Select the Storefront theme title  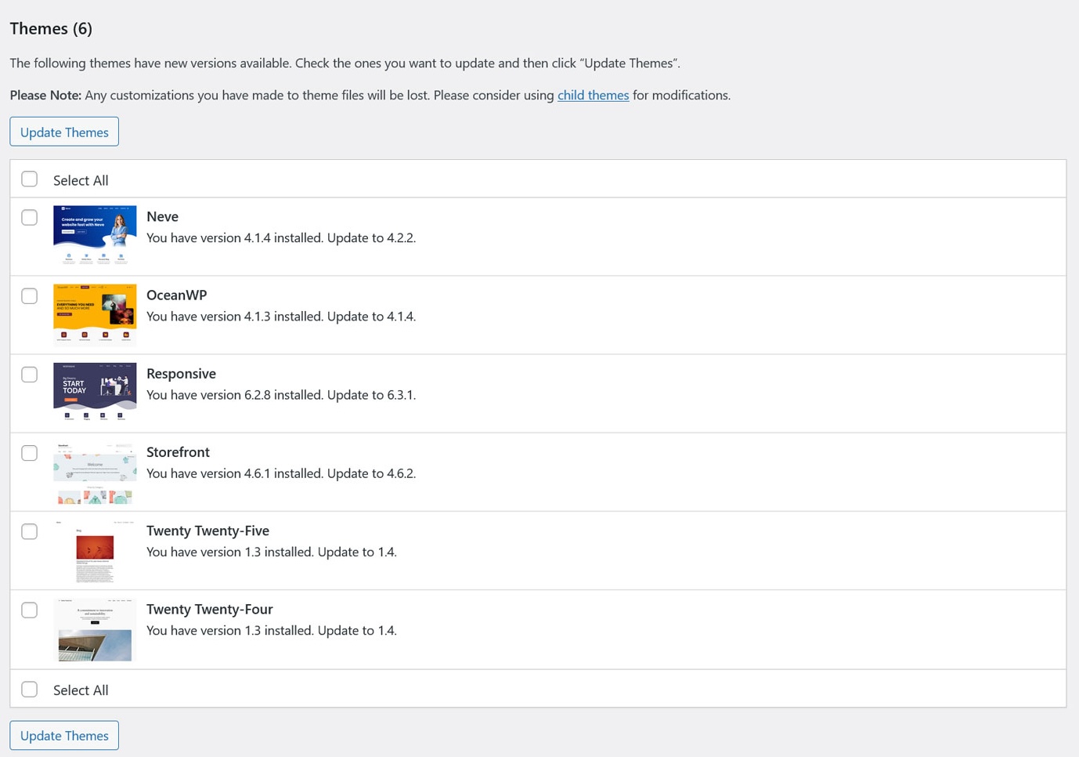pos(178,451)
